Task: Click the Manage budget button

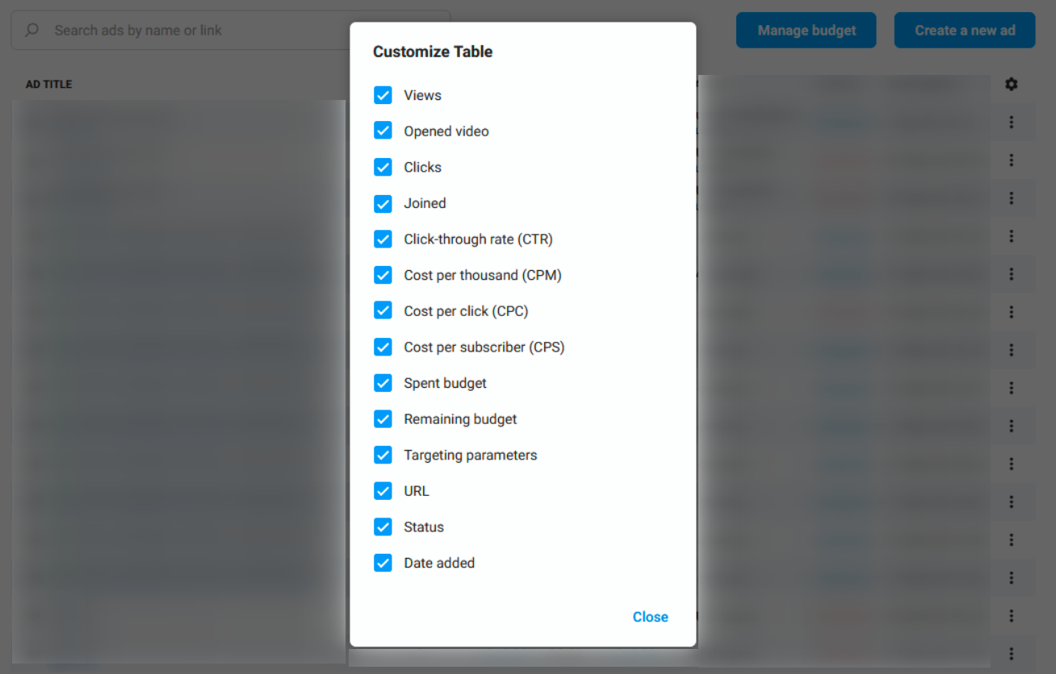Action: pos(806,31)
